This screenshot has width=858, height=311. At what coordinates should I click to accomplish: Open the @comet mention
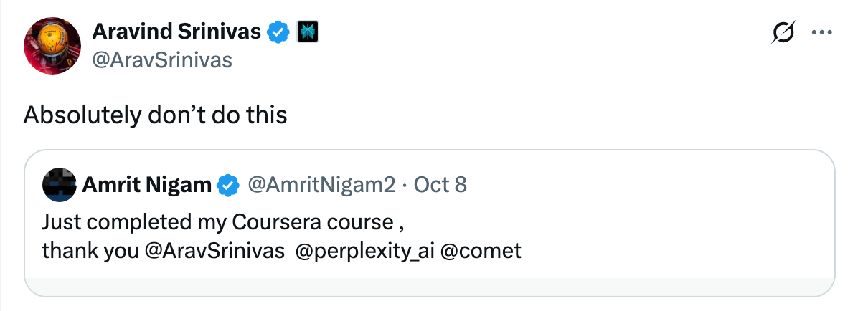pyautogui.click(x=480, y=251)
